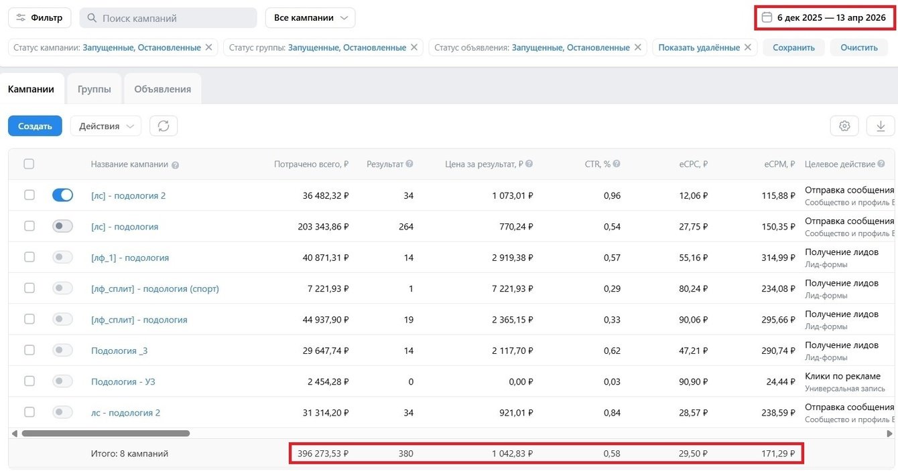
Task: Remove the 'Показать удалённые' filter chip
Action: coord(748,48)
